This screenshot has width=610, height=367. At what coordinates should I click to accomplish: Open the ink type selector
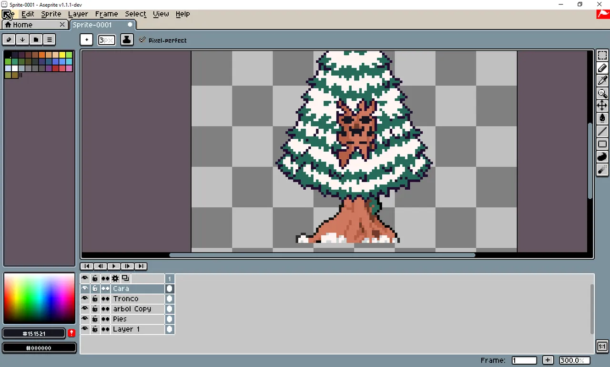(127, 40)
